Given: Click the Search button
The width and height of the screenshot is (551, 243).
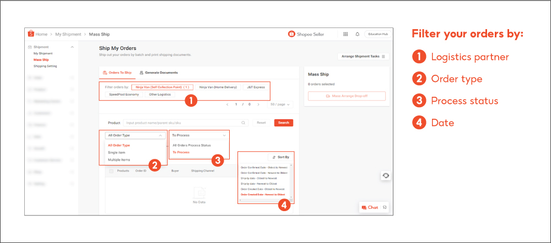Looking at the screenshot, I should [x=284, y=123].
